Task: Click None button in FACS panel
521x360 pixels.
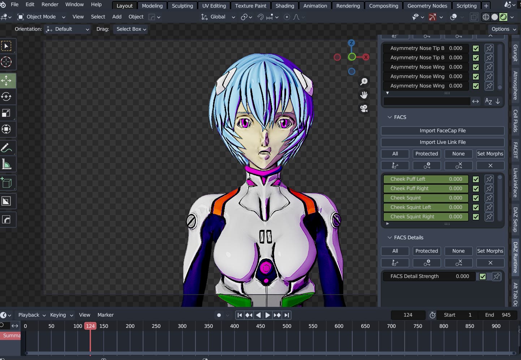Action: 458,154
